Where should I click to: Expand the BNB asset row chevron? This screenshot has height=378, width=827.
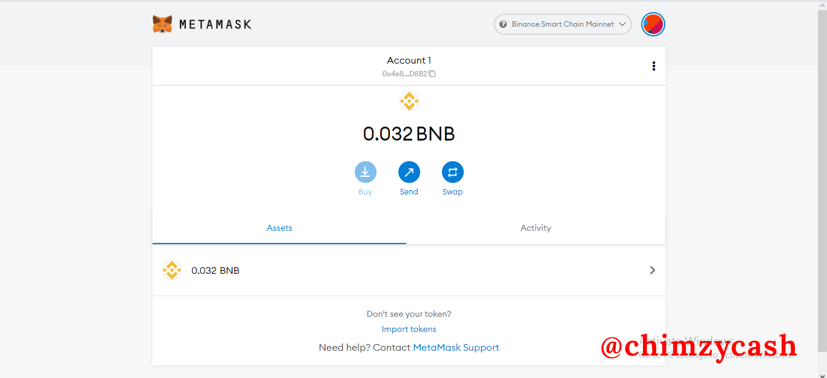point(652,270)
